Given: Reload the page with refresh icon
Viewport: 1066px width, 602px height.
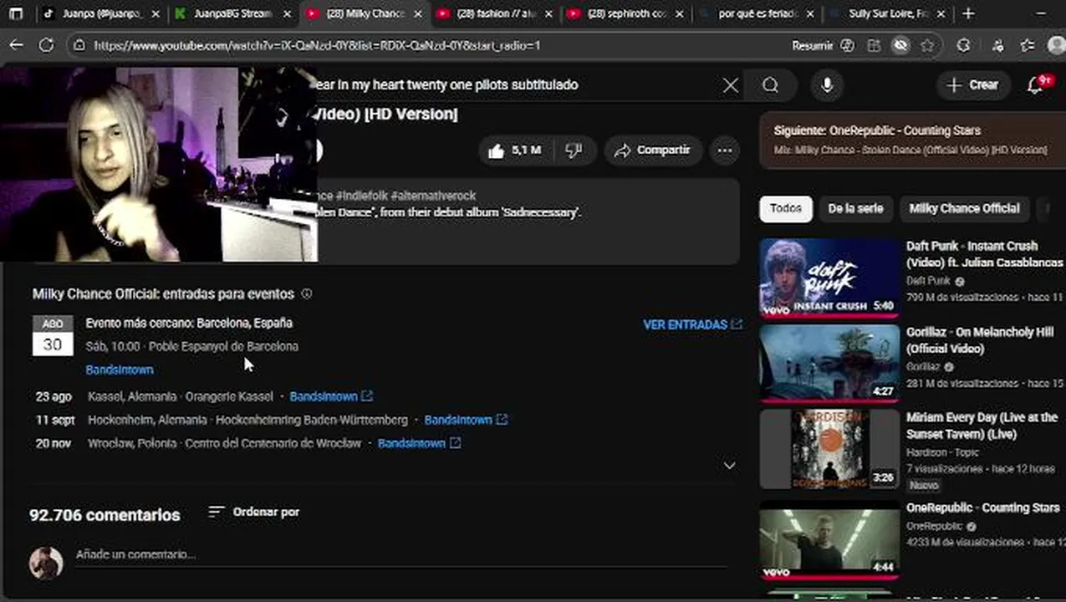Looking at the screenshot, I should tap(47, 45).
